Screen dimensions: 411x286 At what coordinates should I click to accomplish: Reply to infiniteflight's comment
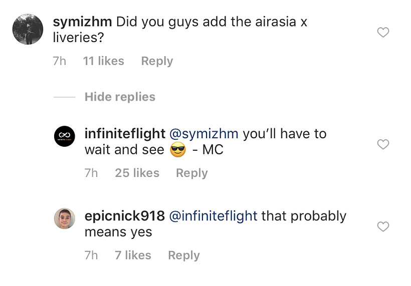(191, 173)
